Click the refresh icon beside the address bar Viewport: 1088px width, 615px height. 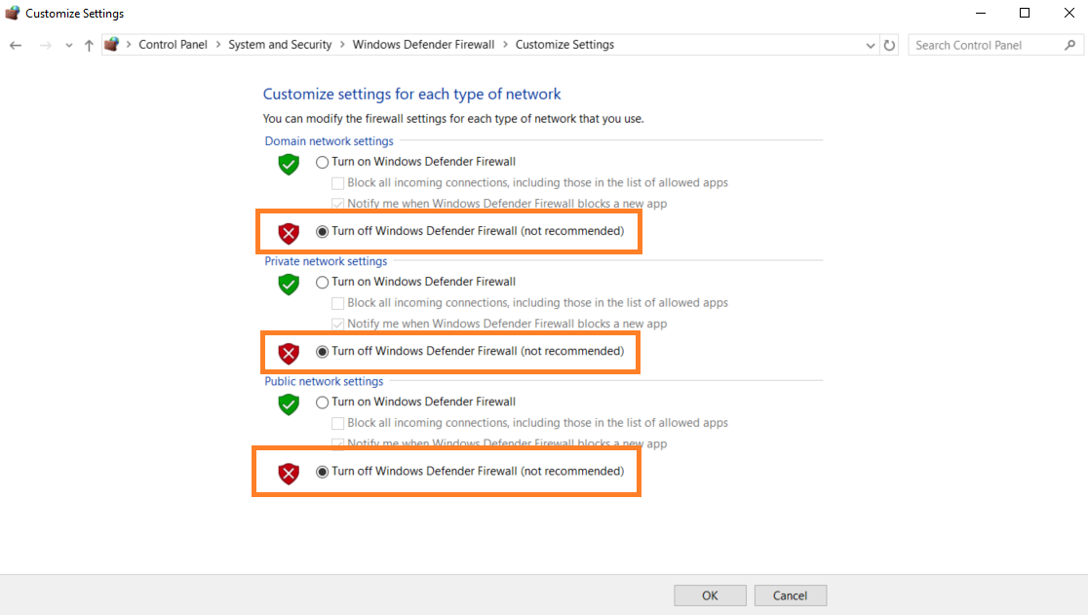pos(888,44)
